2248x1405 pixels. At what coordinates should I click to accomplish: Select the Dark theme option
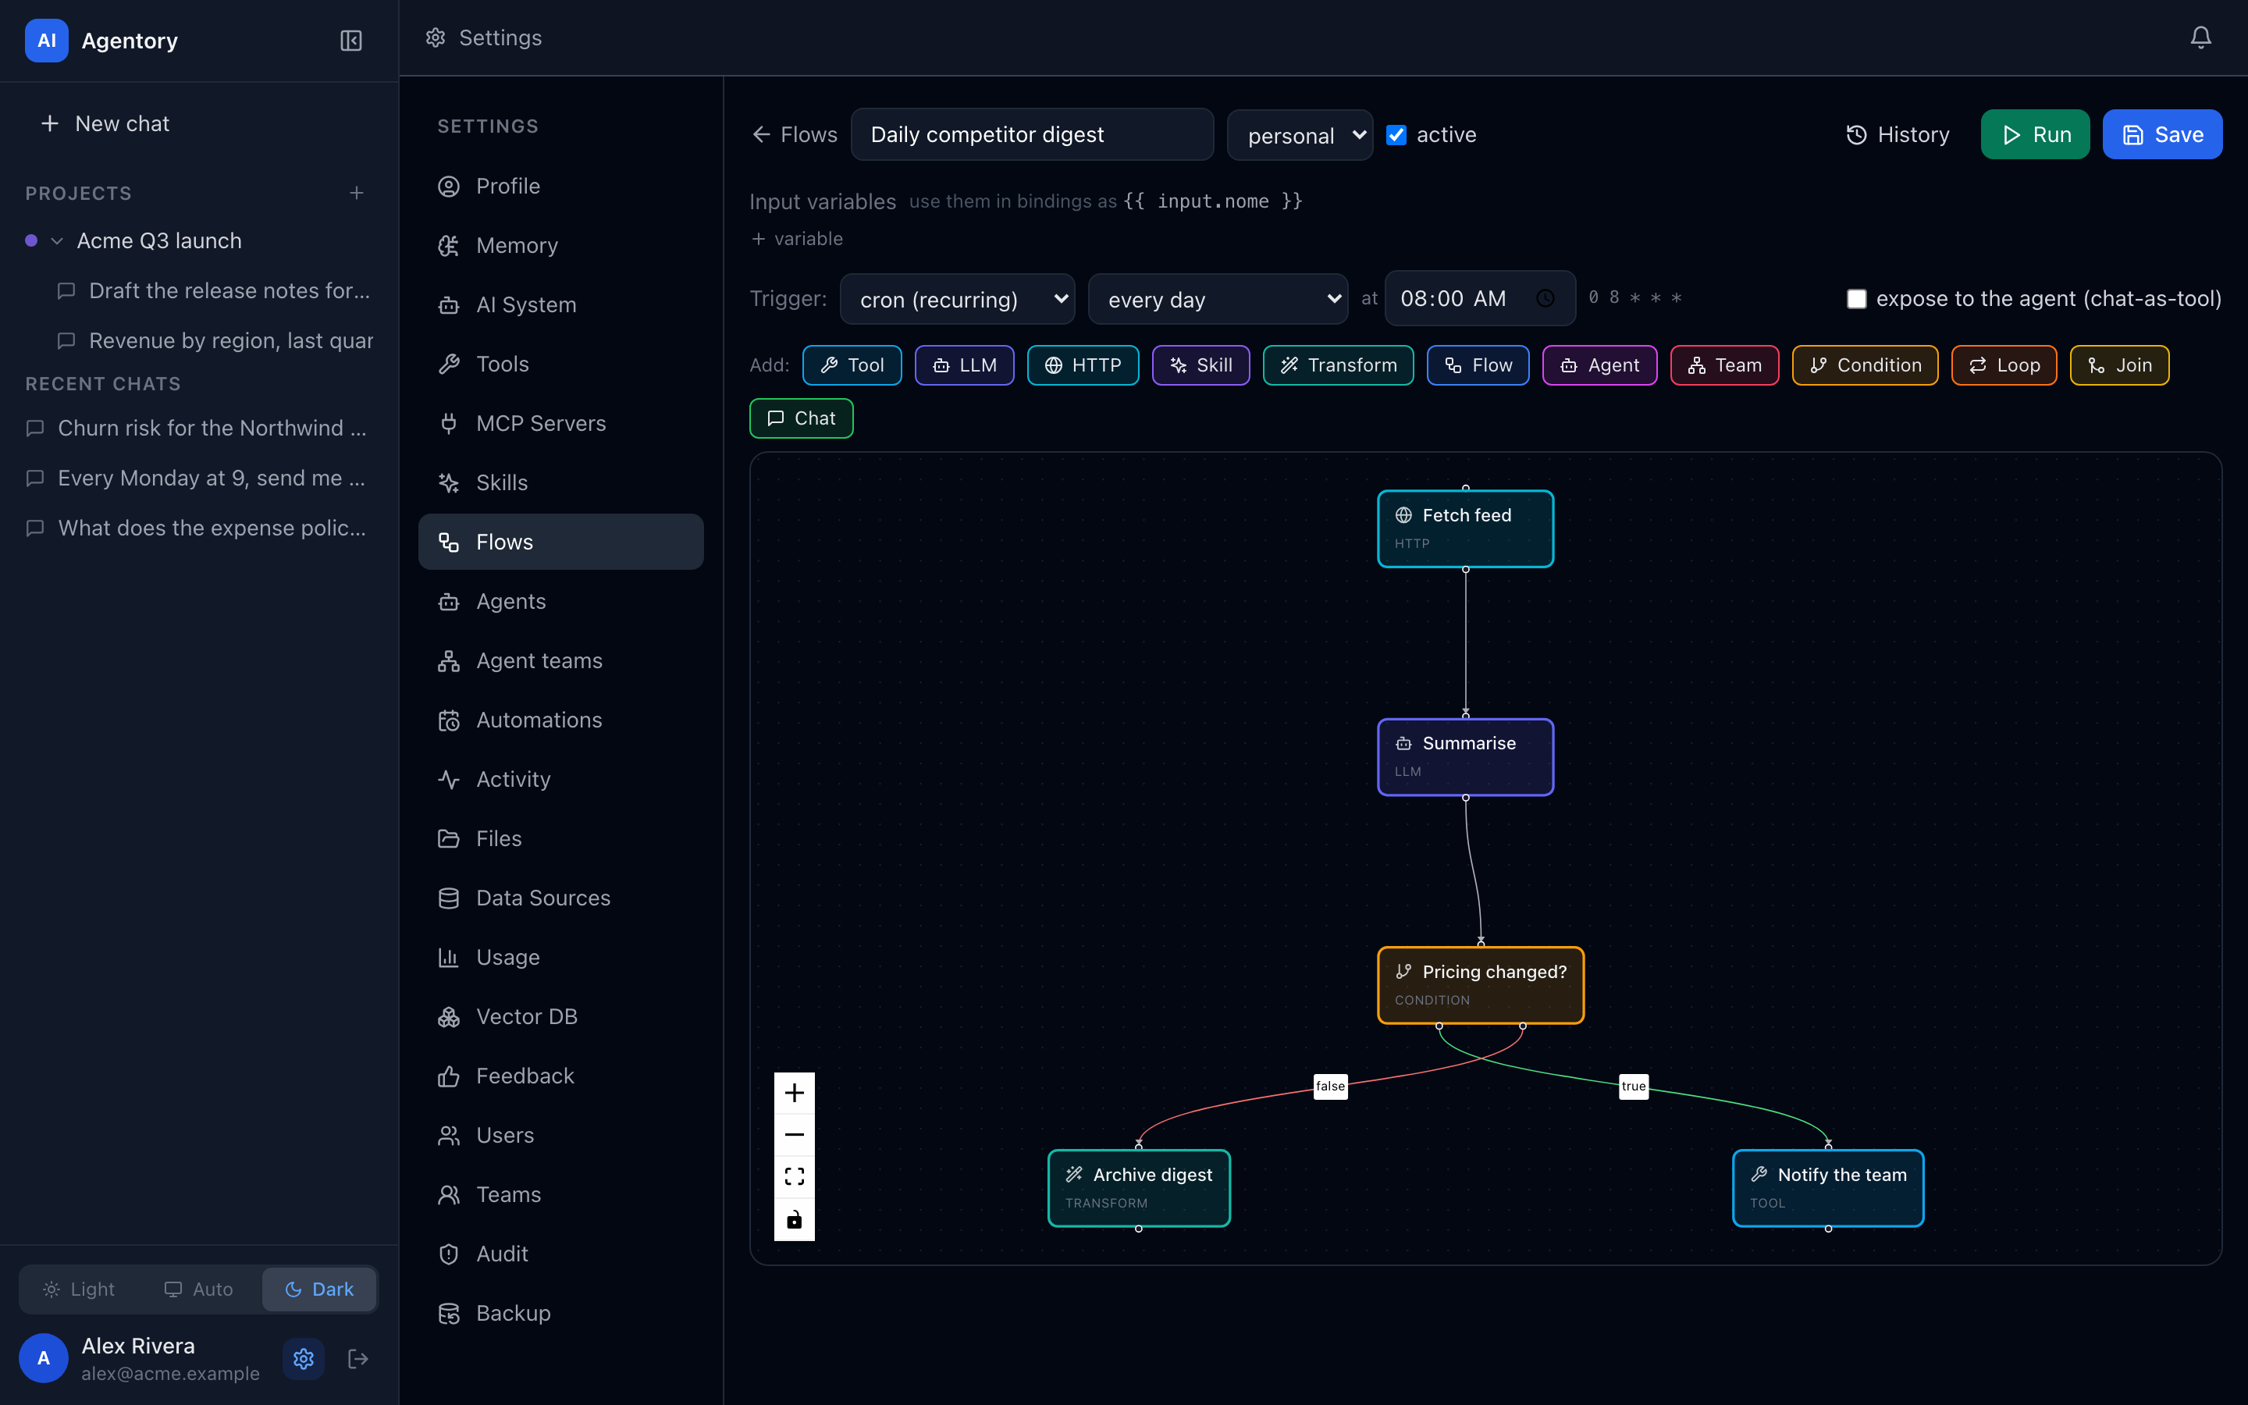318,1289
